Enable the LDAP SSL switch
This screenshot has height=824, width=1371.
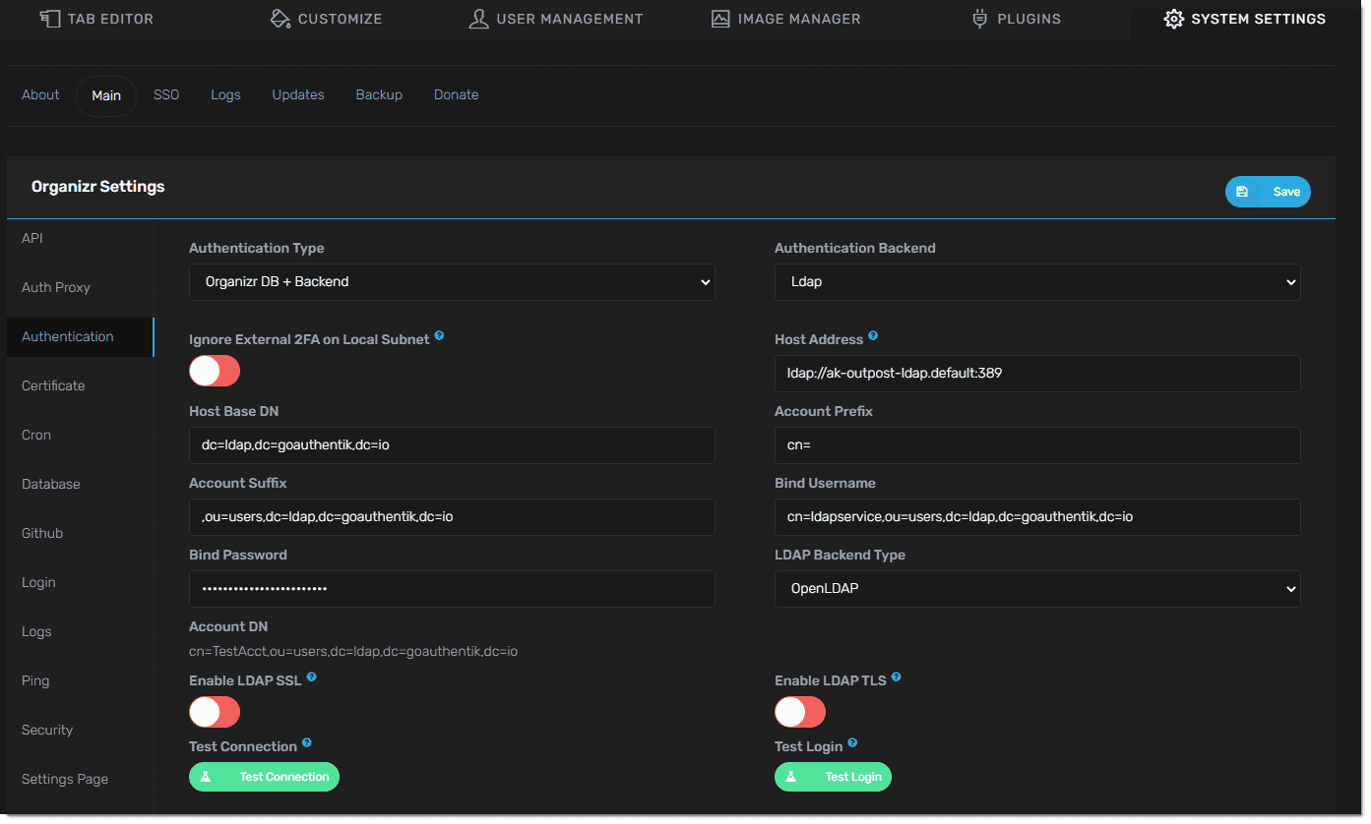click(x=215, y=711)
